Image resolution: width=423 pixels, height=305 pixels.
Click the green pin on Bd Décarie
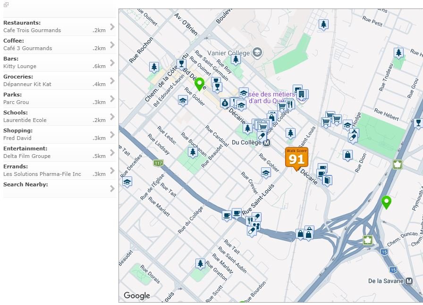(199, 84)
